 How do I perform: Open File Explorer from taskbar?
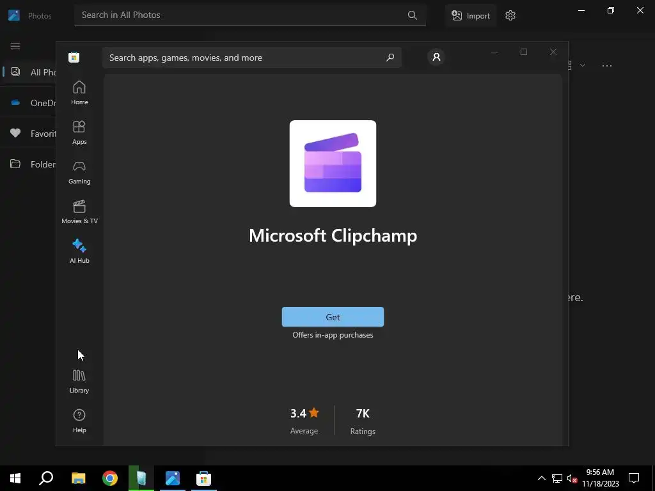click(78, 478)
